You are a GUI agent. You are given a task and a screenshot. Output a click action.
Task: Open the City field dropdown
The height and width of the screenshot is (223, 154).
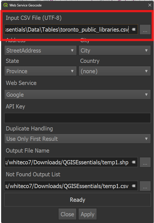pyautogui.click(x=115, y=50)
